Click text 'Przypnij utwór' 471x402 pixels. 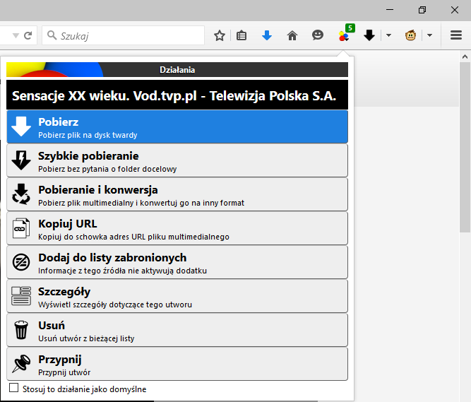pos(64,372)
